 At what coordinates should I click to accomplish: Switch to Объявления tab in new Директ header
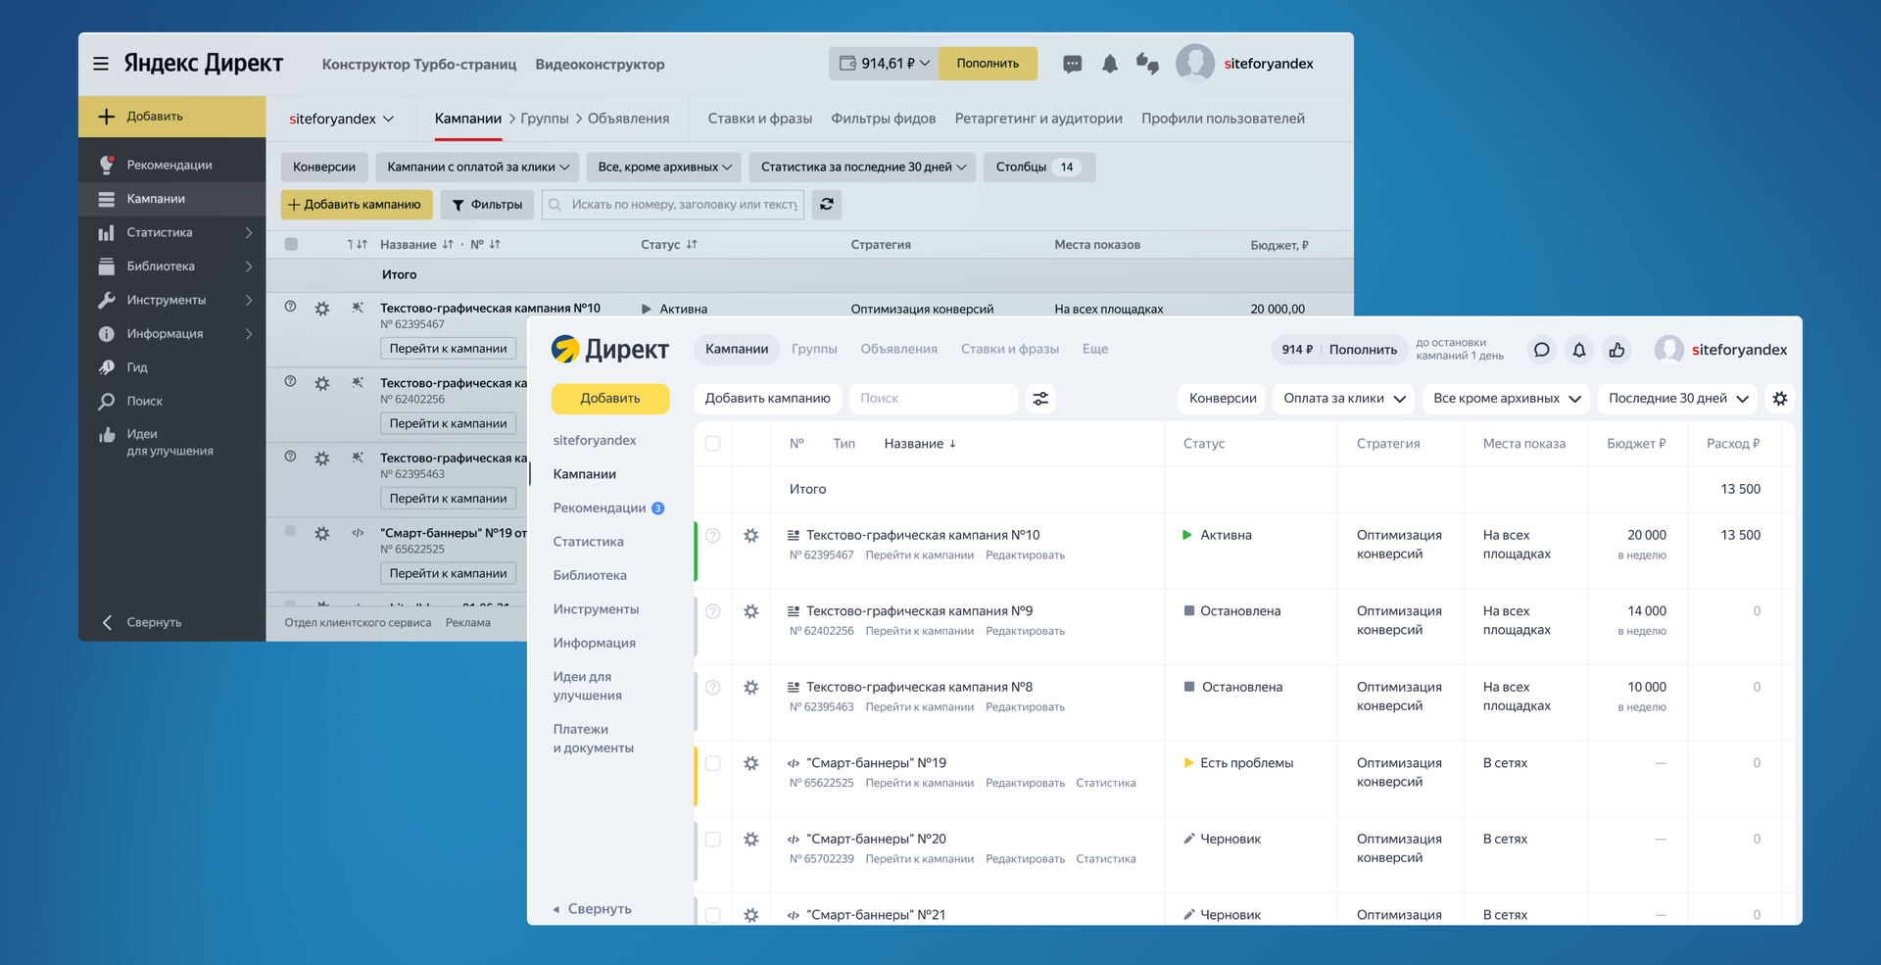pos(898,349)
